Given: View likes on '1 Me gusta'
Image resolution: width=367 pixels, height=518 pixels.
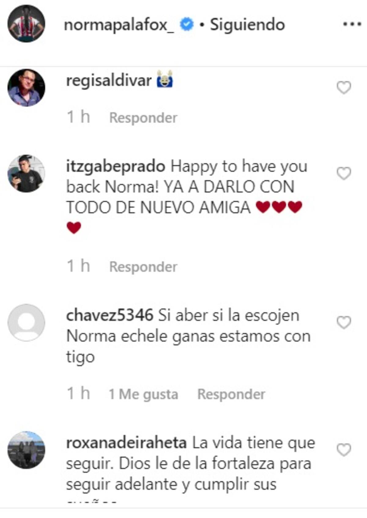Looking at the screenshot, I should (x=143, y=394).
